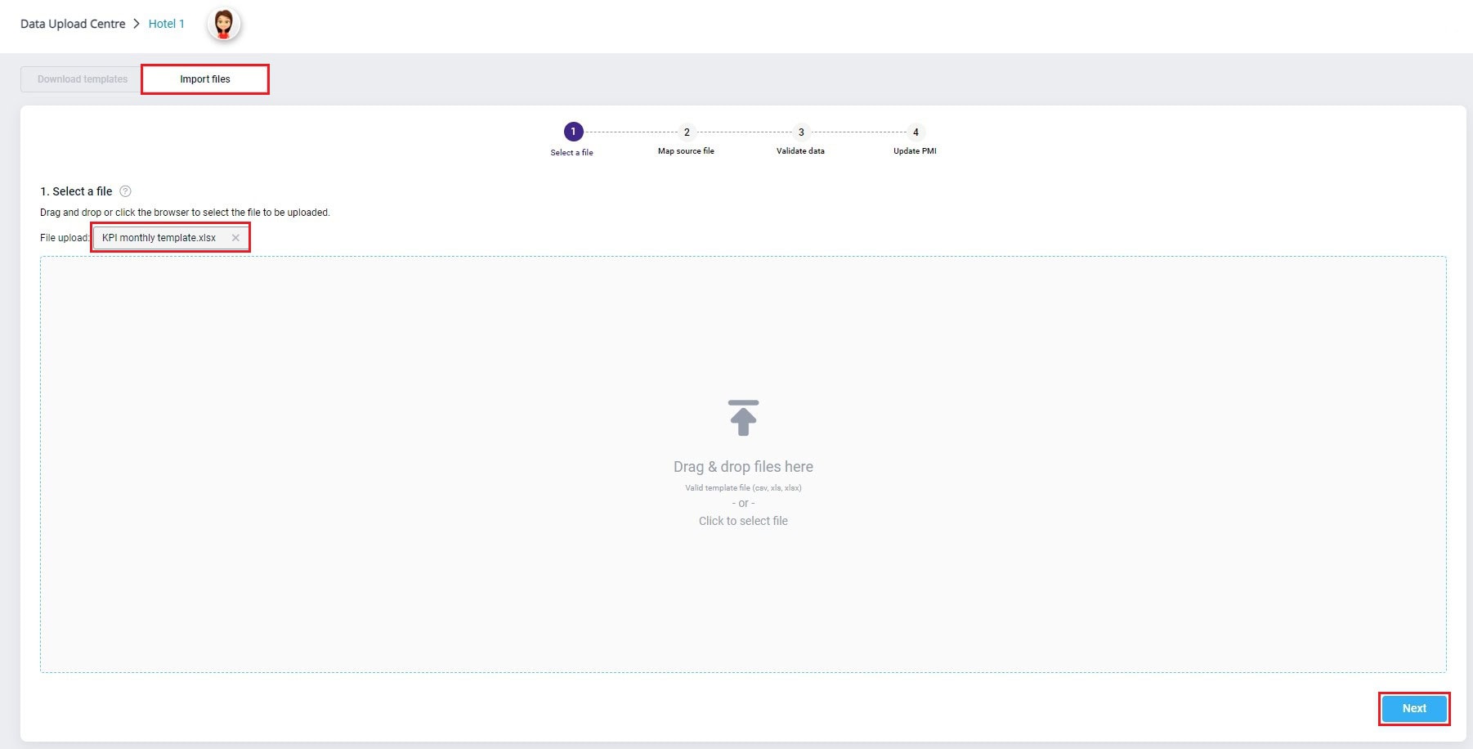Switch to the Download templates tab
The height and width of the screenshot is (749, 1473).
click(x=82, y=79)
